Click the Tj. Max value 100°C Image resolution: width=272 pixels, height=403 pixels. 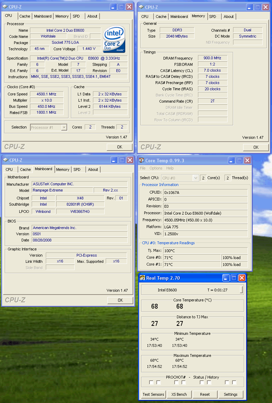pos(206,251)
